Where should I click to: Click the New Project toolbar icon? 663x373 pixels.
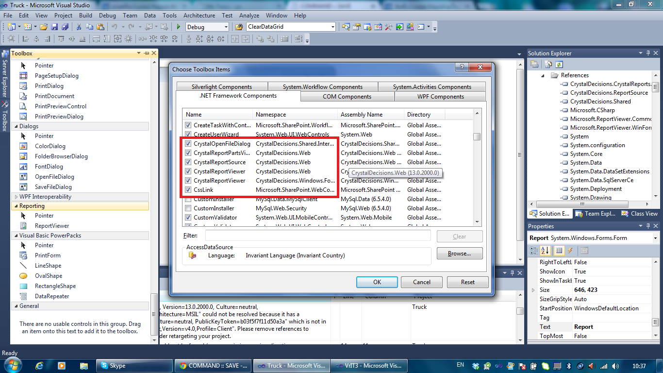coord(11,27)
